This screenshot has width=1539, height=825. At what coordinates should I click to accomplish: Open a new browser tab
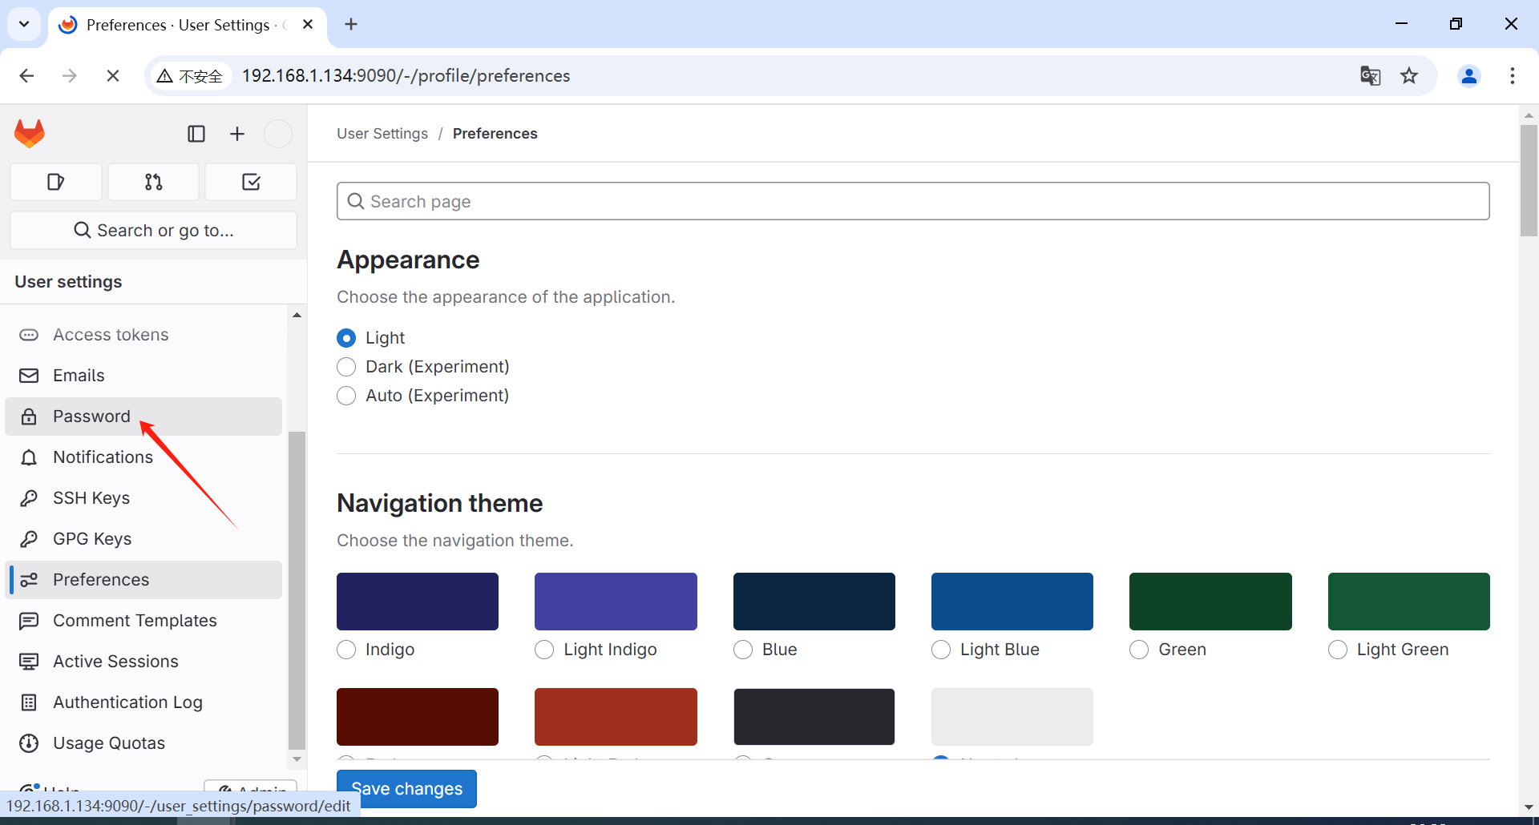pos(351,24)
